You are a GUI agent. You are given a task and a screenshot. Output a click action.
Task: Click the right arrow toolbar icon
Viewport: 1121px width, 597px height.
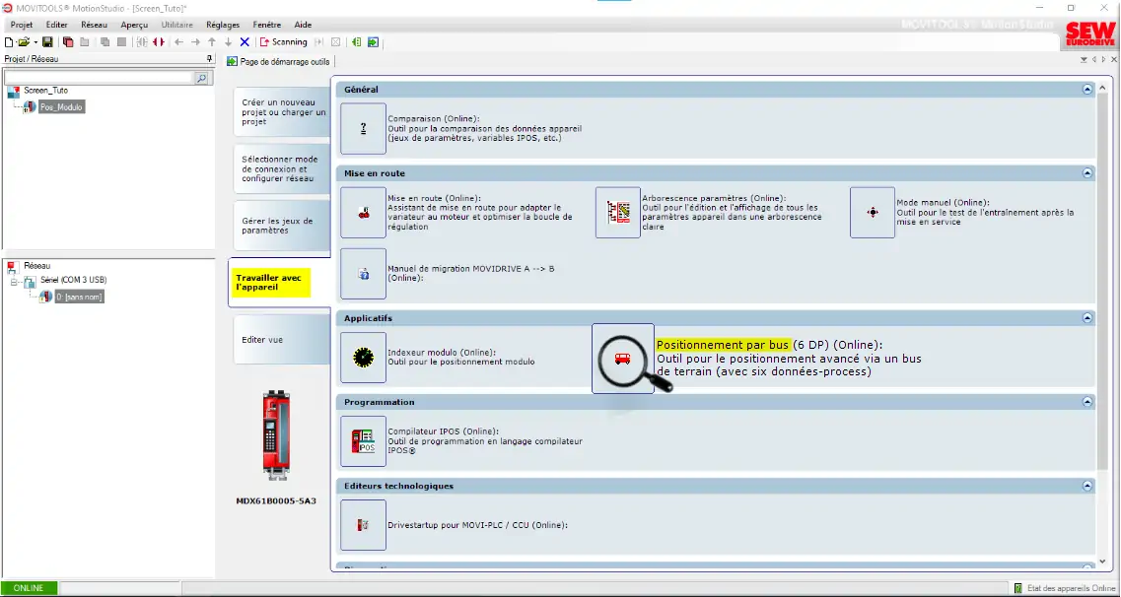[x=195, y=42]
